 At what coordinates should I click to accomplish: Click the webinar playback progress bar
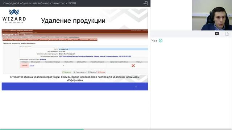point(116,129)
